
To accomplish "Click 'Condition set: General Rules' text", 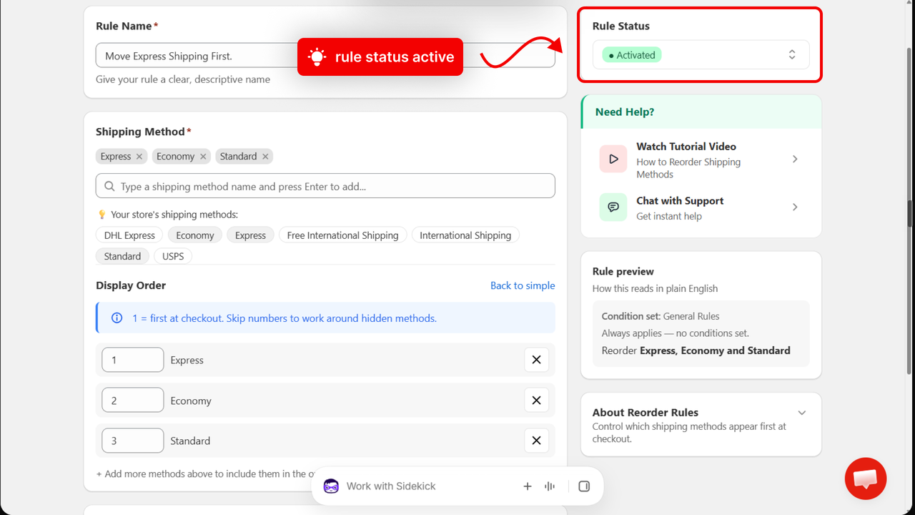I will tap(661, 316).
